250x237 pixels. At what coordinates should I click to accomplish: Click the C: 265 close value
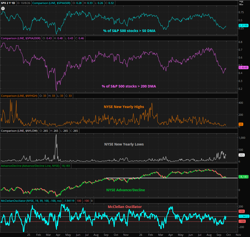point(74,131)
